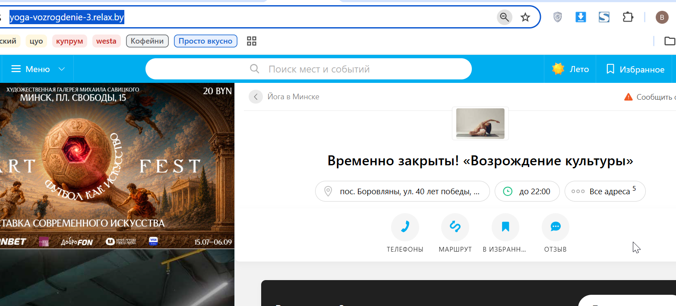The height and width of the screenshot is (306, 676).
Task: Expand the Меню dropdown chevron
Action: [x=62, y=69]
